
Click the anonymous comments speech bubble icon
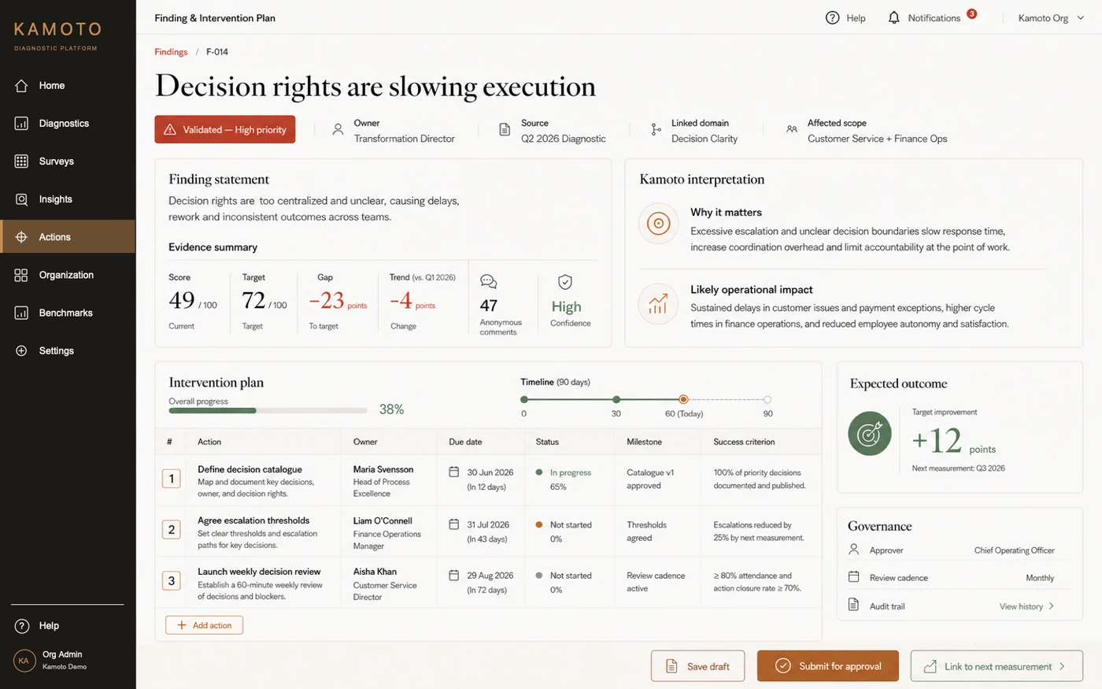coord(488,281)
